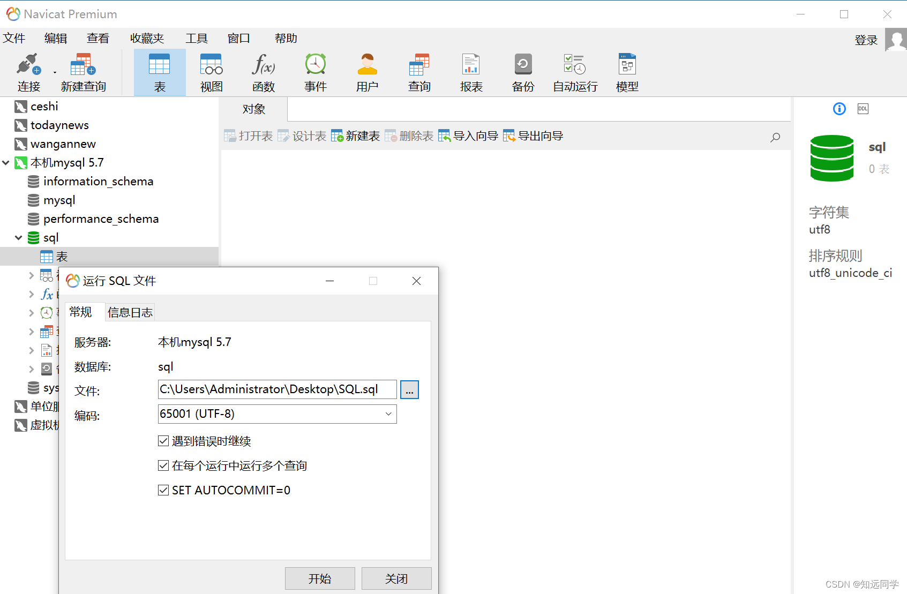Click the Connection (连接) toolbar icon
This screenshot has height=594, width=907.
[x=28, y=72]
